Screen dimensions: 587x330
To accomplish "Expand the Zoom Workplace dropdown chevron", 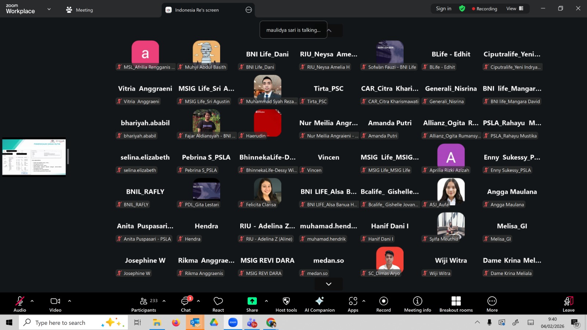I will point(49,9).
